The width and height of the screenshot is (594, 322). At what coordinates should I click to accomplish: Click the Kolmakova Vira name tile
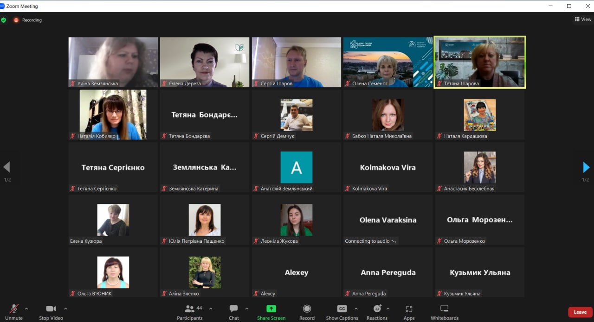(x=388, y=167)
